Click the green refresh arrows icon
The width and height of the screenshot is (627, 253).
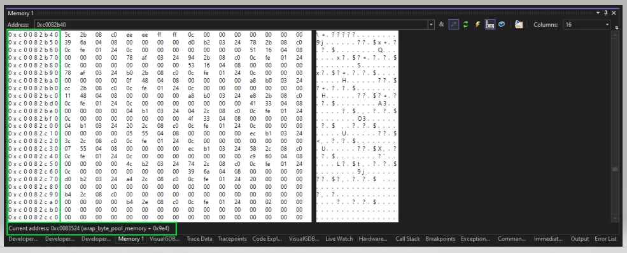click(x=465, y=24)
